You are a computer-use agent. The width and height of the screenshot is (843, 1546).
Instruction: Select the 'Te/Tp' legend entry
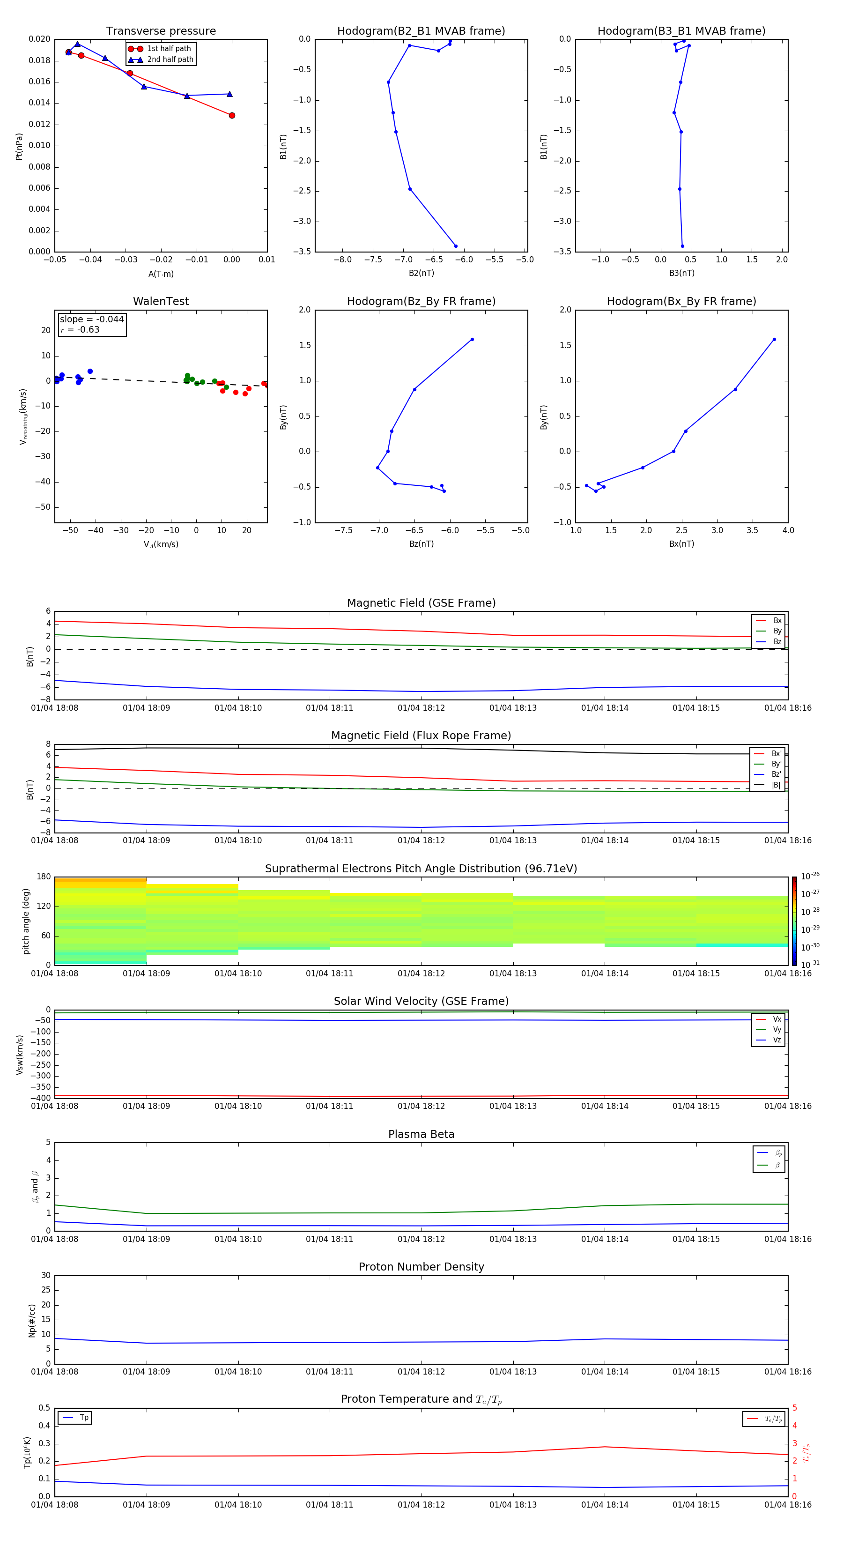pos(764,1419)
